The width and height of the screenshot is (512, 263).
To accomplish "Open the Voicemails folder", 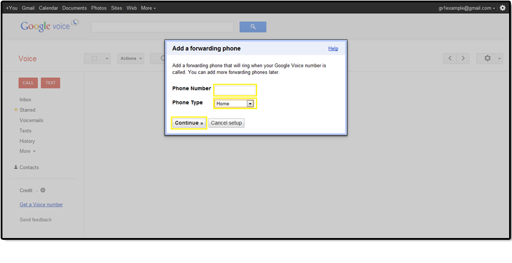I will 31,120.
